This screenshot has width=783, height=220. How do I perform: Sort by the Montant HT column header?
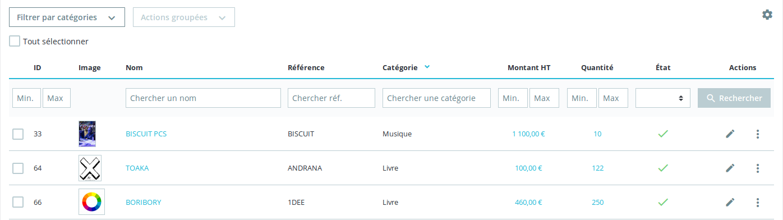click(529, 67)
